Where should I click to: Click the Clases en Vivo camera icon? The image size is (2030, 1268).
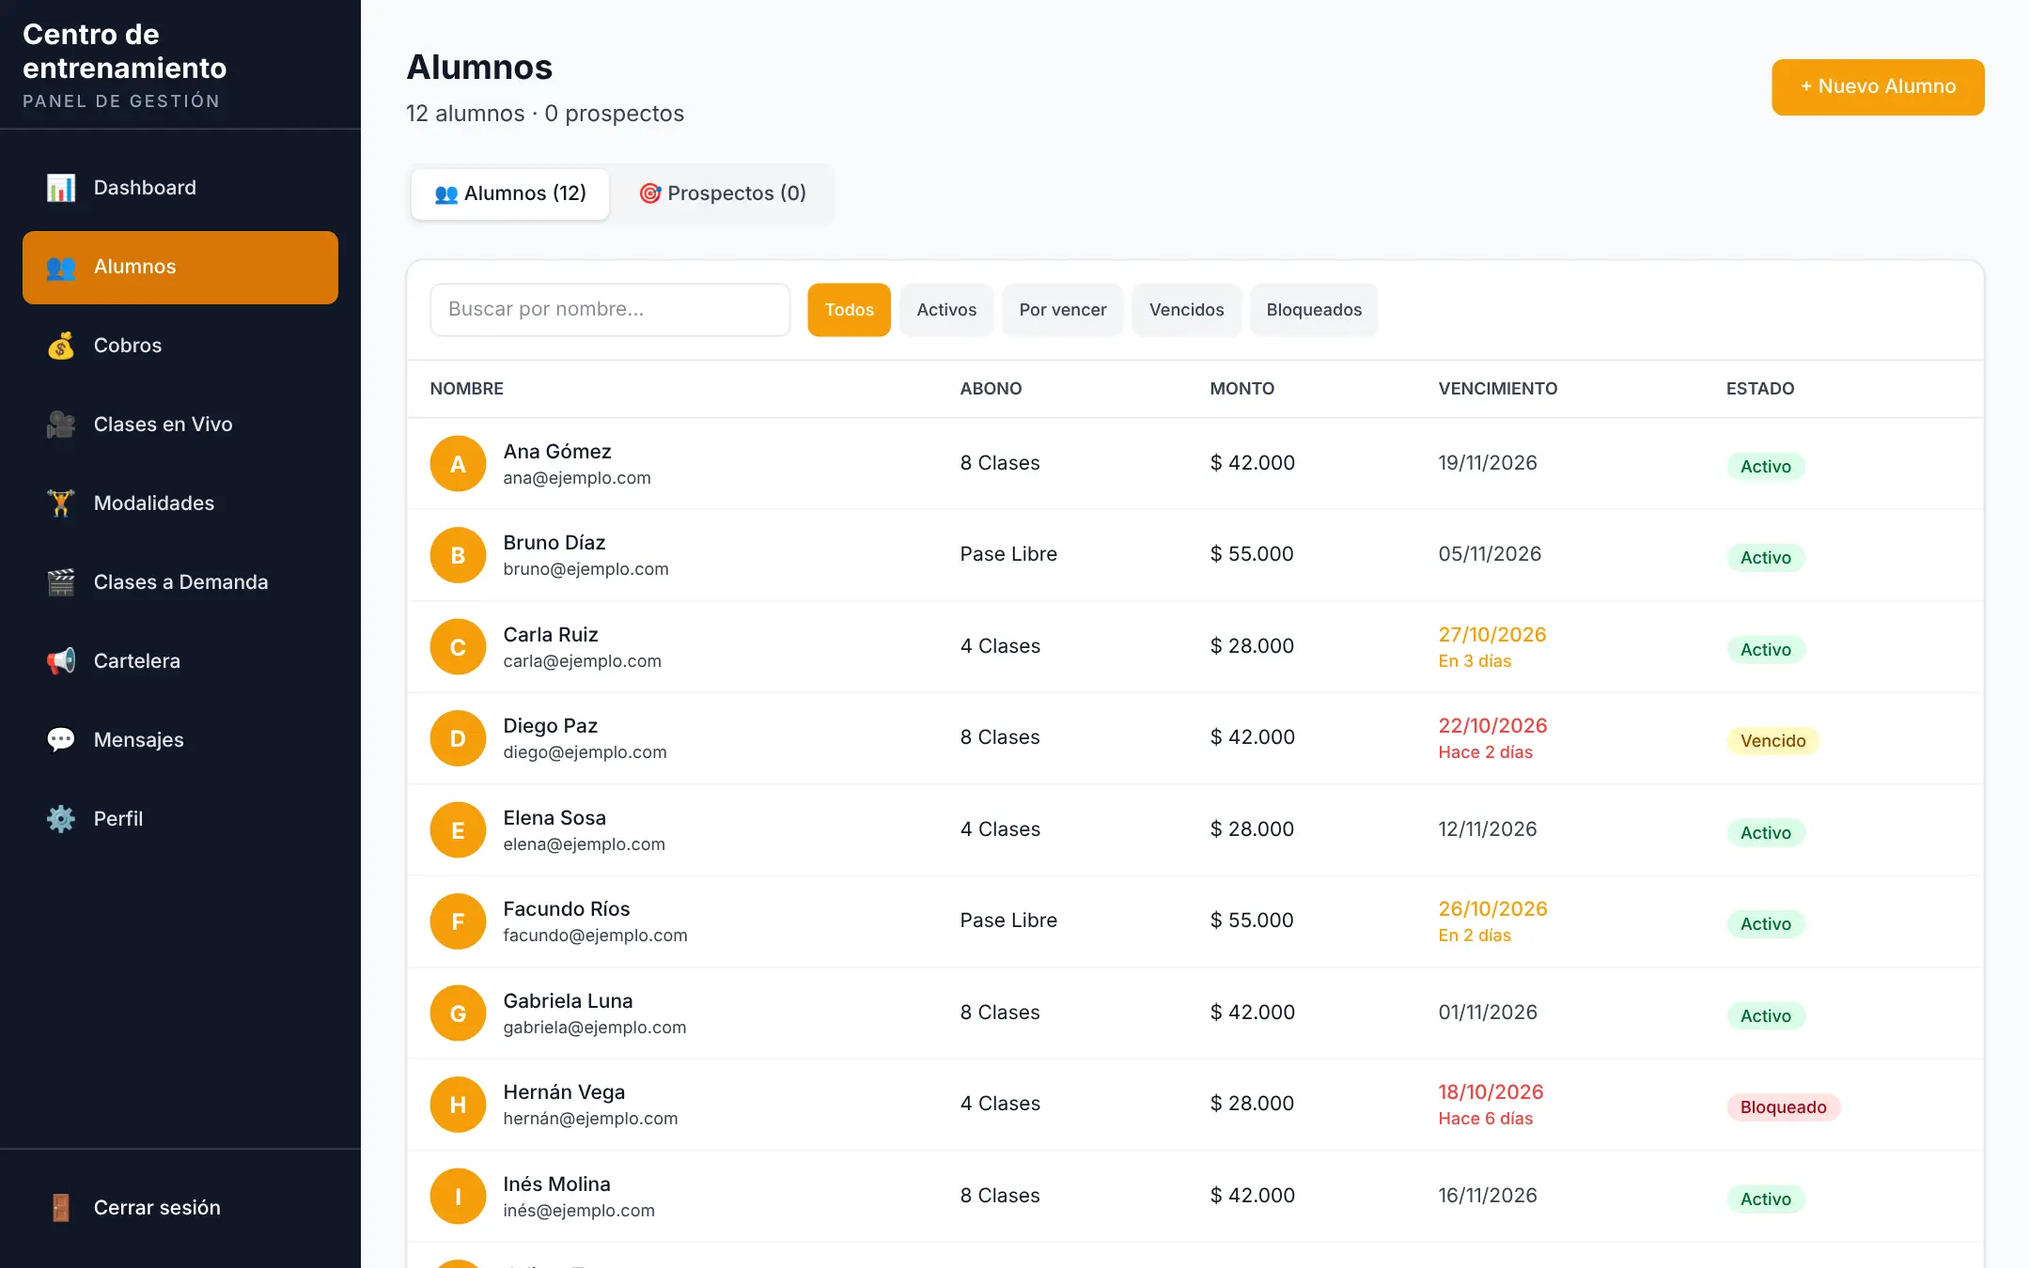[x=61, y=425]
